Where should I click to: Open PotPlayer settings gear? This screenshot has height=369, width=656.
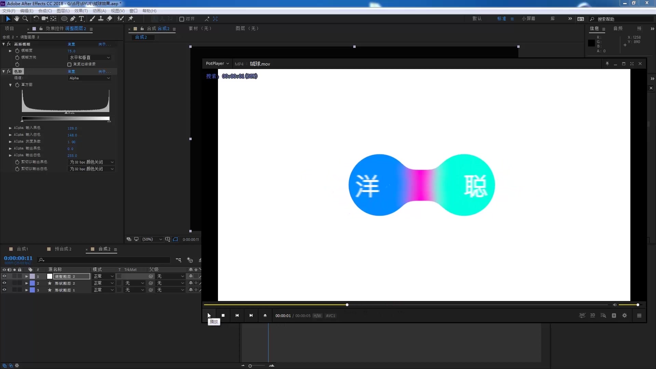click(625, 315)
